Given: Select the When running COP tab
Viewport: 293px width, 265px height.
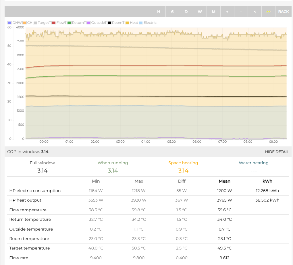Looking at the screenshot, I should (113, 167).
